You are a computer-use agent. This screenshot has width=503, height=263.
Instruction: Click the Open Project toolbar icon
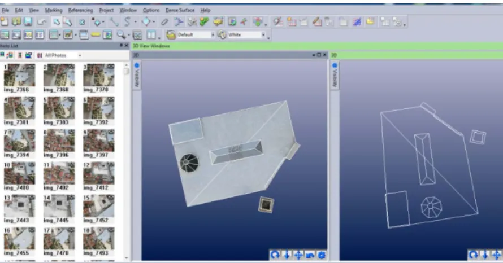click(16, 22)
